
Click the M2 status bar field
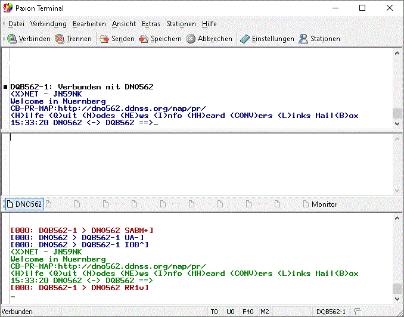[x=265, y=312]
